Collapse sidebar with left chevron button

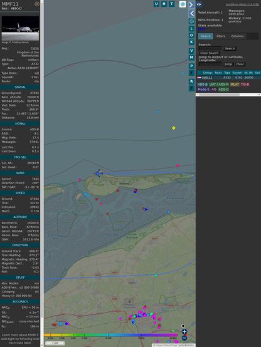point(191,14)
